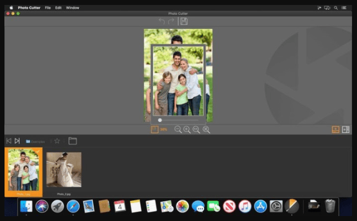Click the crop frame slider handle

point(160,120)
